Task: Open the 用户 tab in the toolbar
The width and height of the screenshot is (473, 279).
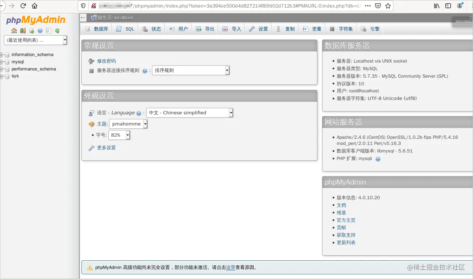Action: pos(178,29)
